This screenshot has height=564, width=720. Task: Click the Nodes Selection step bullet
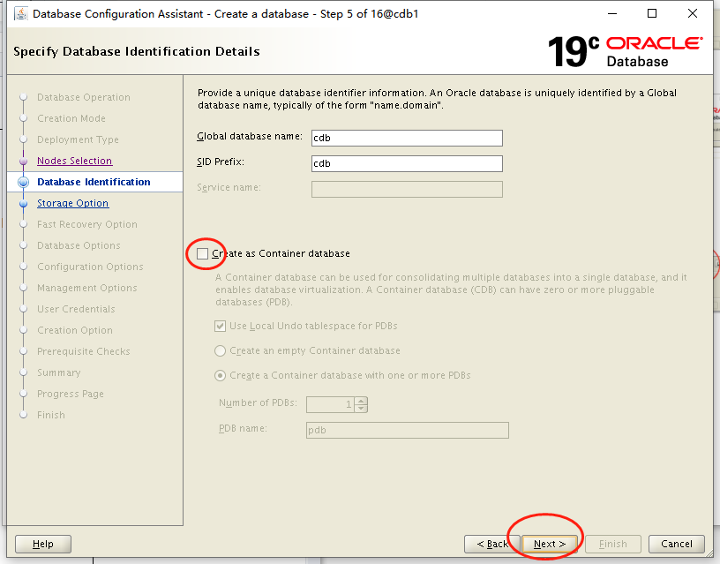pos(24,162)
